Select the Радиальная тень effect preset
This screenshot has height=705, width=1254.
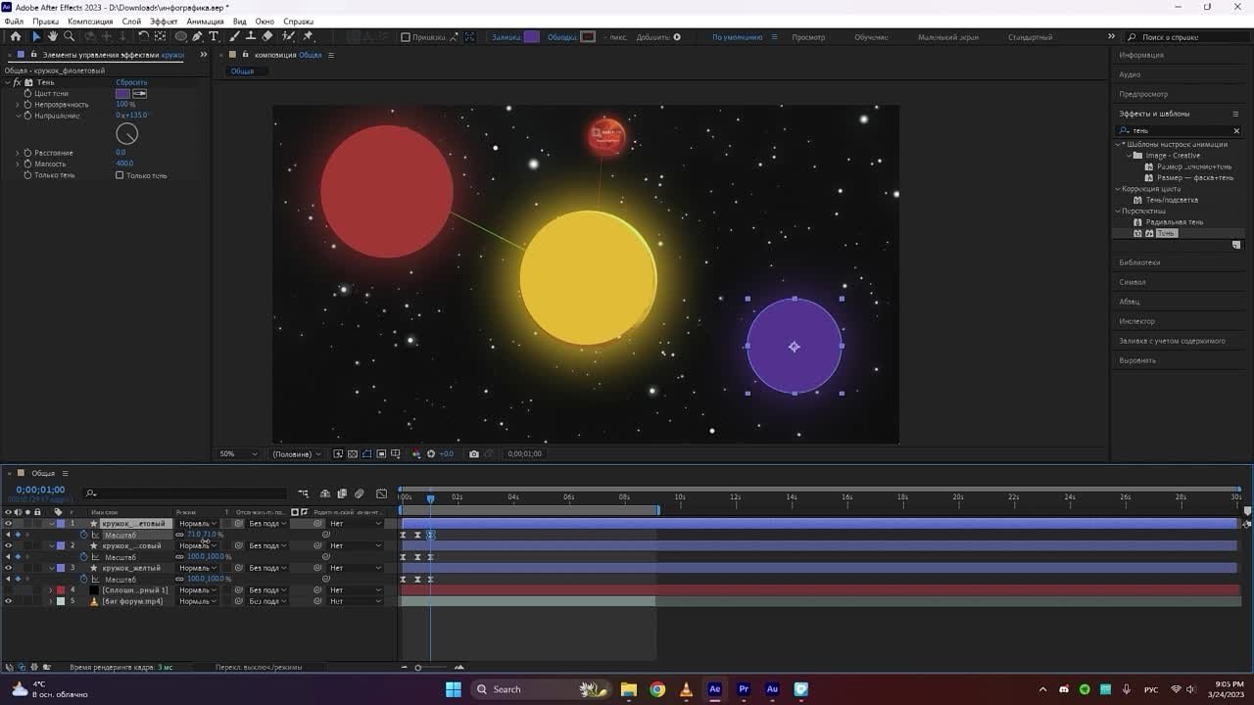[x=1175, y=222]
